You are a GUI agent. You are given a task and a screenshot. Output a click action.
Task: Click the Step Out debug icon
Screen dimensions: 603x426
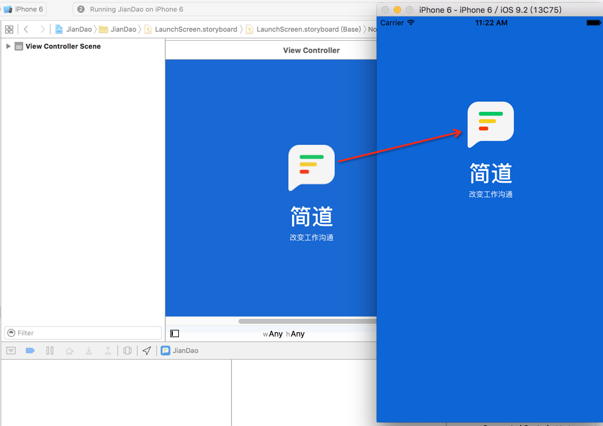click(108, 351)
